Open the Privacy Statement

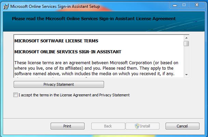(x=58, y=84)
